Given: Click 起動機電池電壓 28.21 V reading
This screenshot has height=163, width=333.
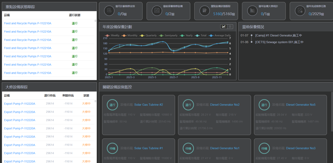Looking at the screenshot, I should coord(195,115).
